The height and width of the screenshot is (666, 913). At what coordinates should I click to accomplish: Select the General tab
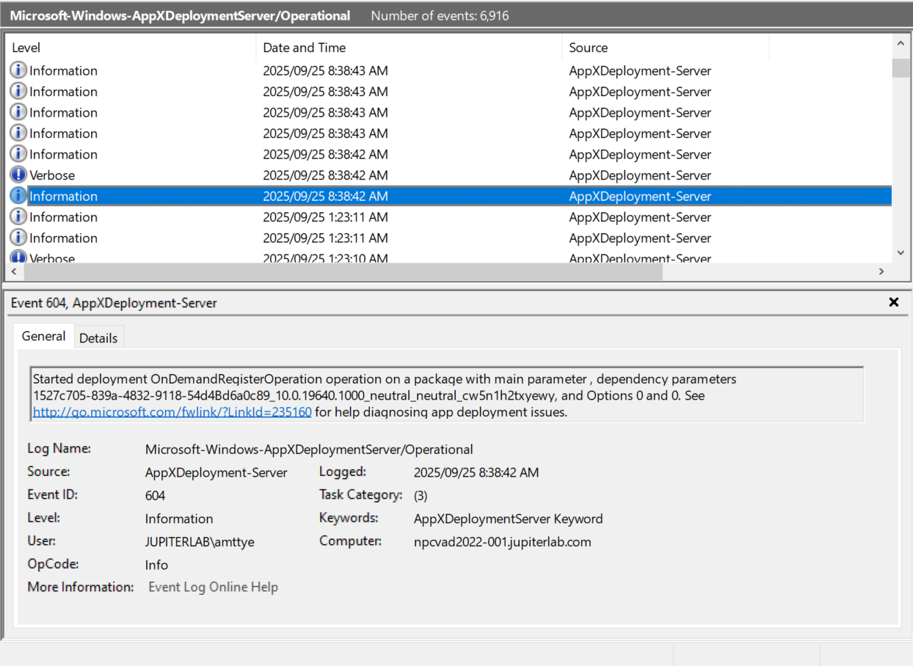point(43,336)
